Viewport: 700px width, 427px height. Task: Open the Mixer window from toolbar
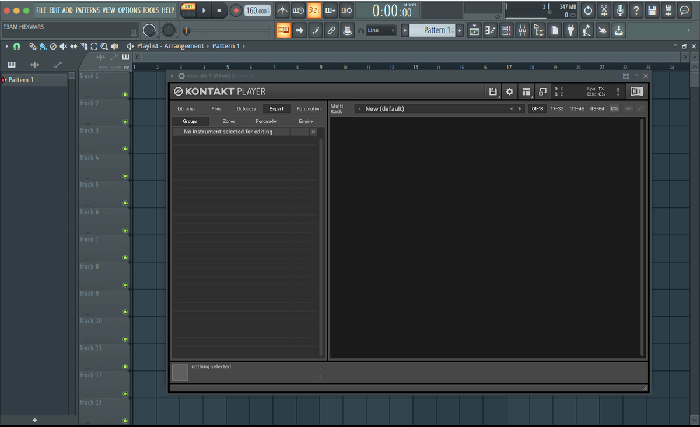522,30
